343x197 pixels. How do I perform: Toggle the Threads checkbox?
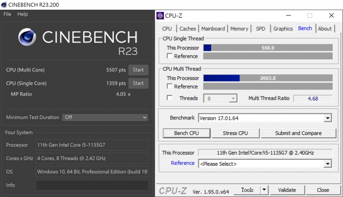[170, 98]
